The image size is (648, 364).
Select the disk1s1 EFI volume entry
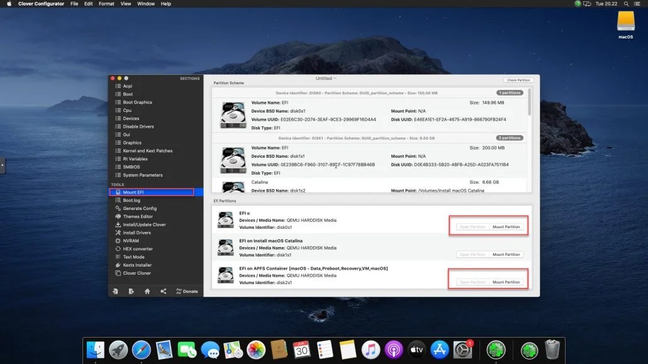[x=370, y=160]
